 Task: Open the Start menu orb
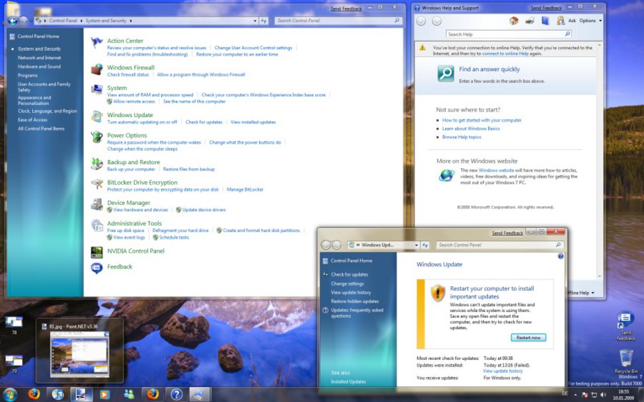[10, 394]
